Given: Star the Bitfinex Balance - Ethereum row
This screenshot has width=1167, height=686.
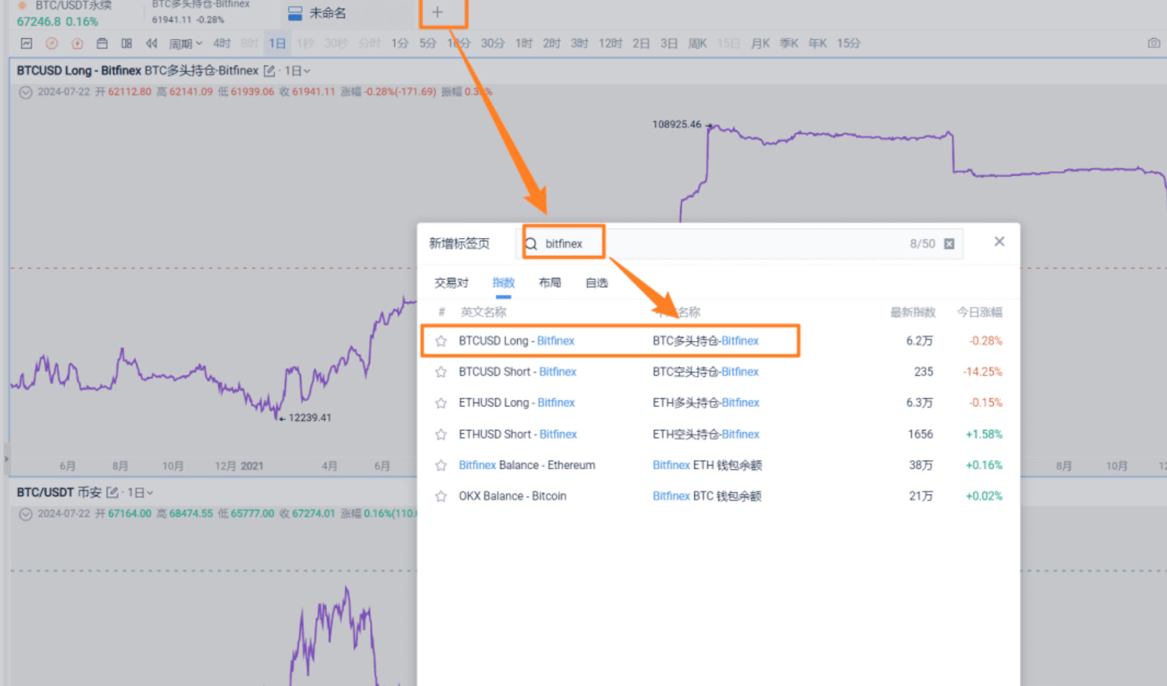Looking at the screenshot, I should point(441,465).
